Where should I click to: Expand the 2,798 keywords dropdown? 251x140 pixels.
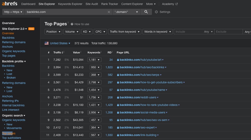(x=94, y=82)
